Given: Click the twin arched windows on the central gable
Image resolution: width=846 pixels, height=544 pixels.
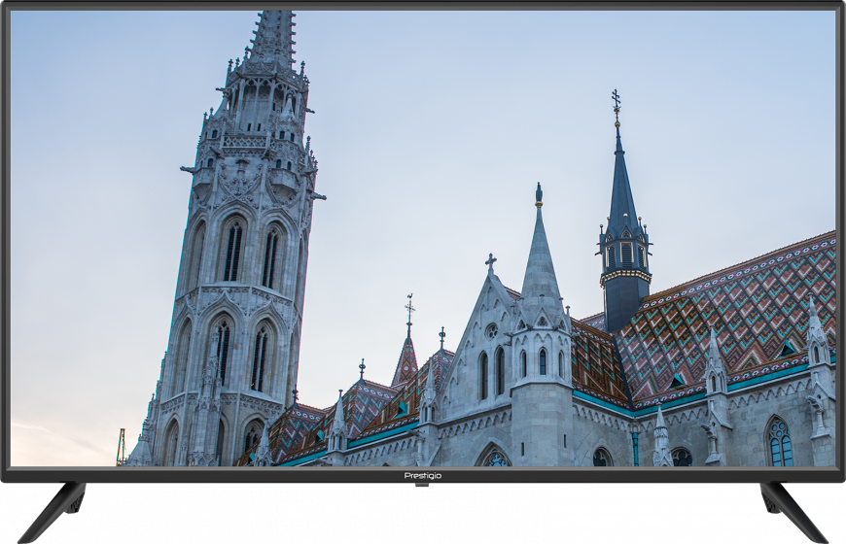Looking at the screenshot, I should (x=491, y=373).
